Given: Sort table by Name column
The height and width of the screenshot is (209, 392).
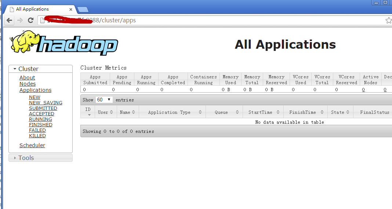Looking at the screenshot, I should (127, 112).
